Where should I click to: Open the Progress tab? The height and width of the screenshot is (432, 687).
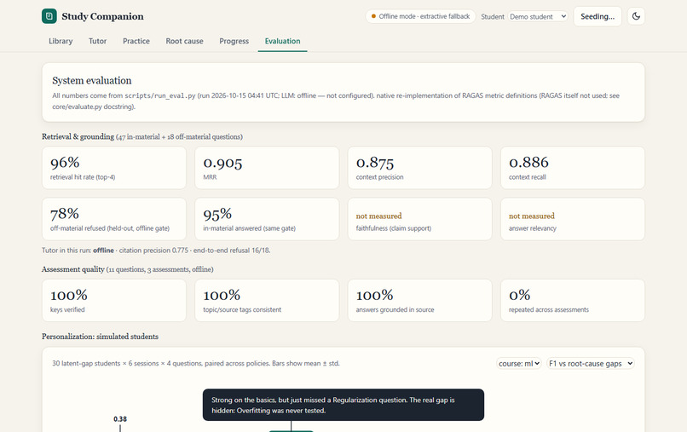234,41
